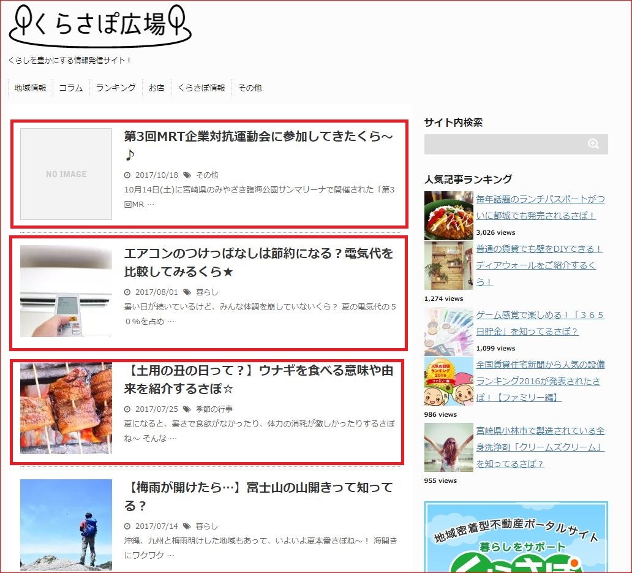The height and width of the screenshot is (573, 632).
Task: Open the クリームズクリーム article link
Action: 540,447
